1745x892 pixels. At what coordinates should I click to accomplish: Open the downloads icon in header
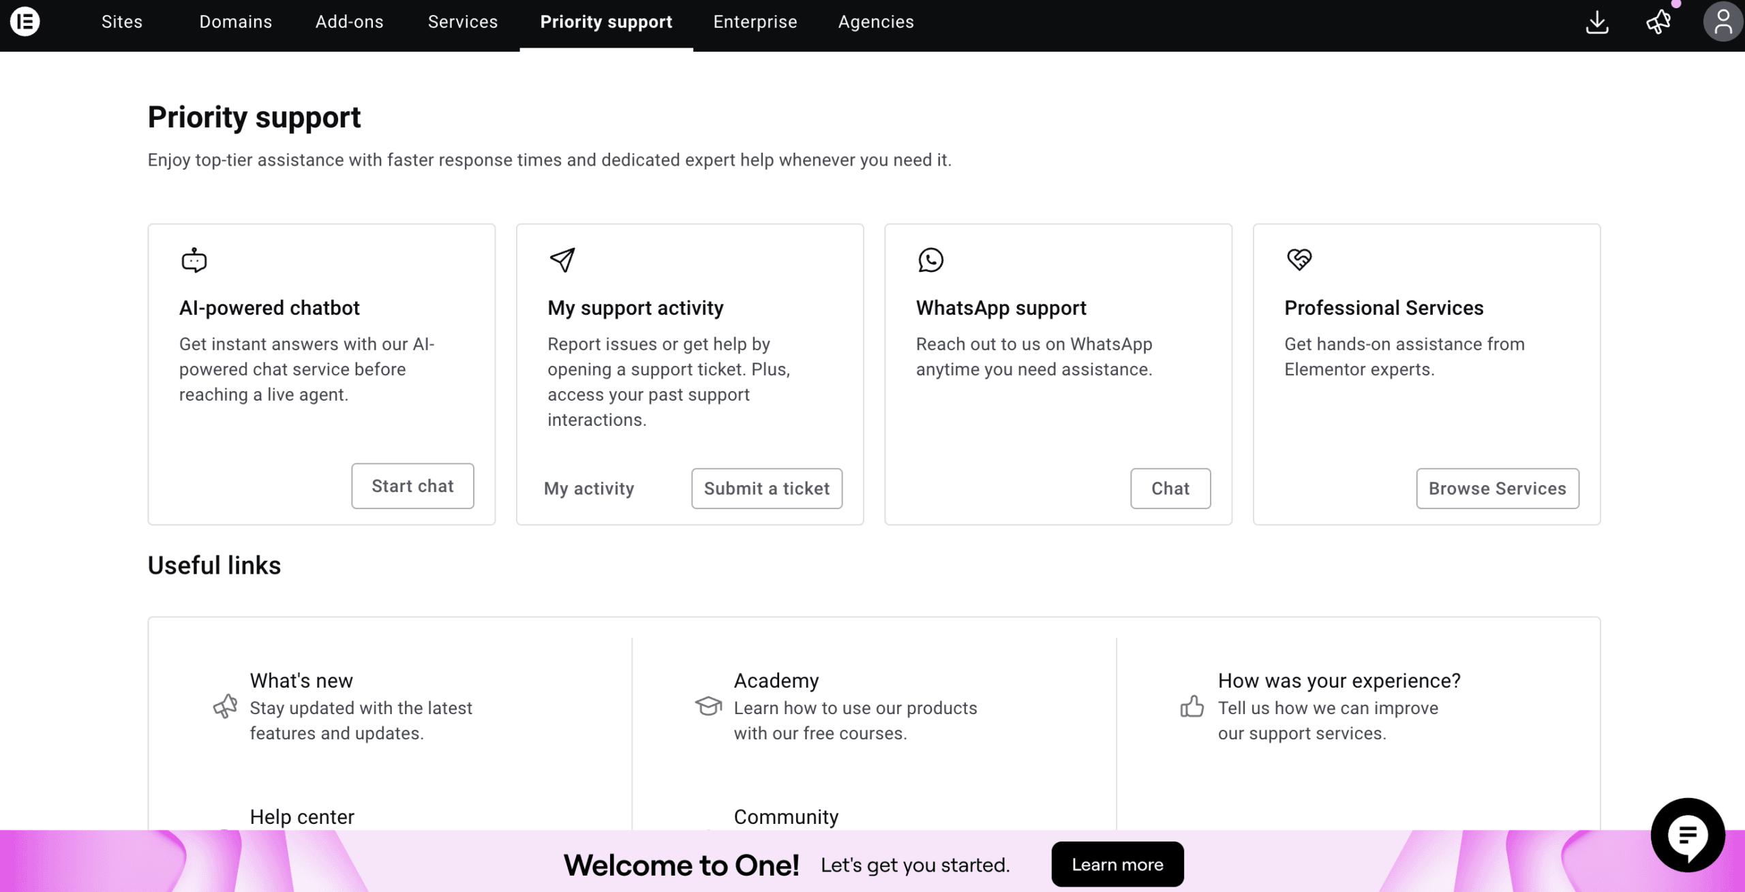pyautogui.click(x=1596, y=22)
